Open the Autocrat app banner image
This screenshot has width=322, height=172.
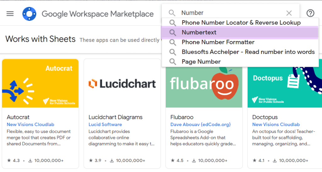click(x=40, y=83)
